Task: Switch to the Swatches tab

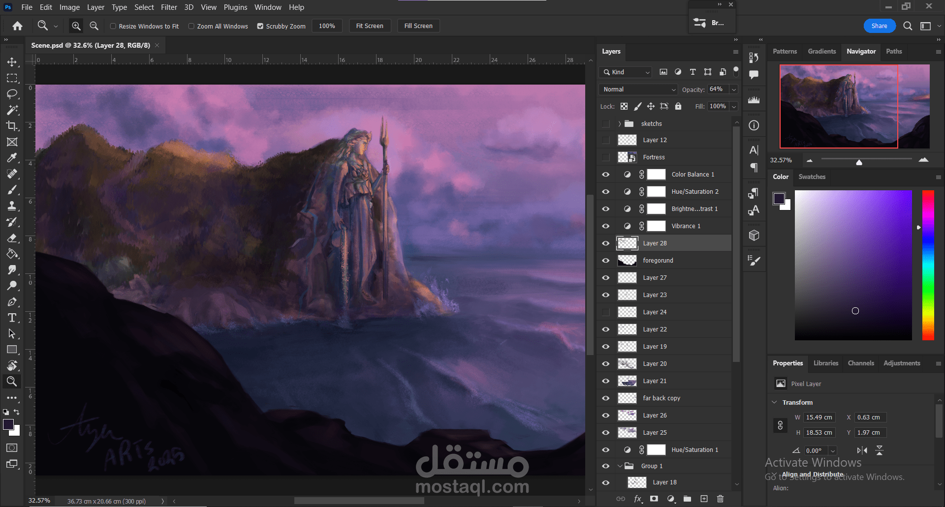Action: (812, 177)
